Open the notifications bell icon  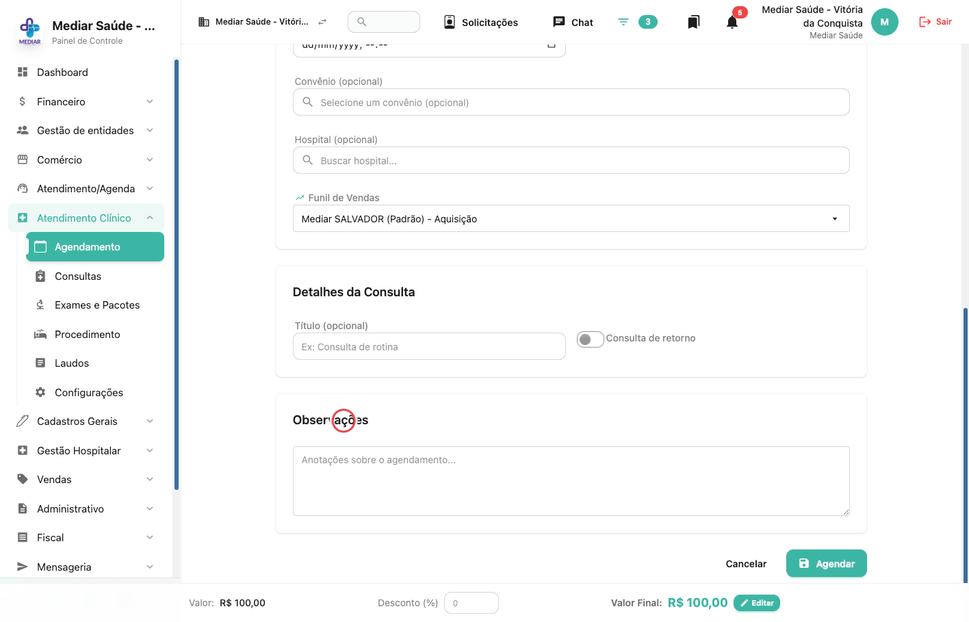tap(732, 22)
